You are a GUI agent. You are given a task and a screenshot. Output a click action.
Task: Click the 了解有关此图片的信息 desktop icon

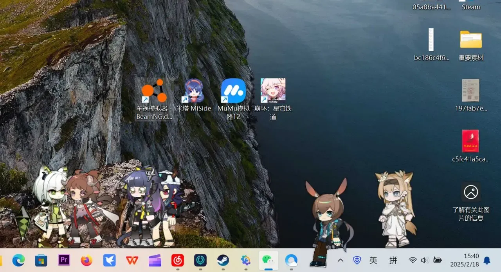[x=471, y=202]
